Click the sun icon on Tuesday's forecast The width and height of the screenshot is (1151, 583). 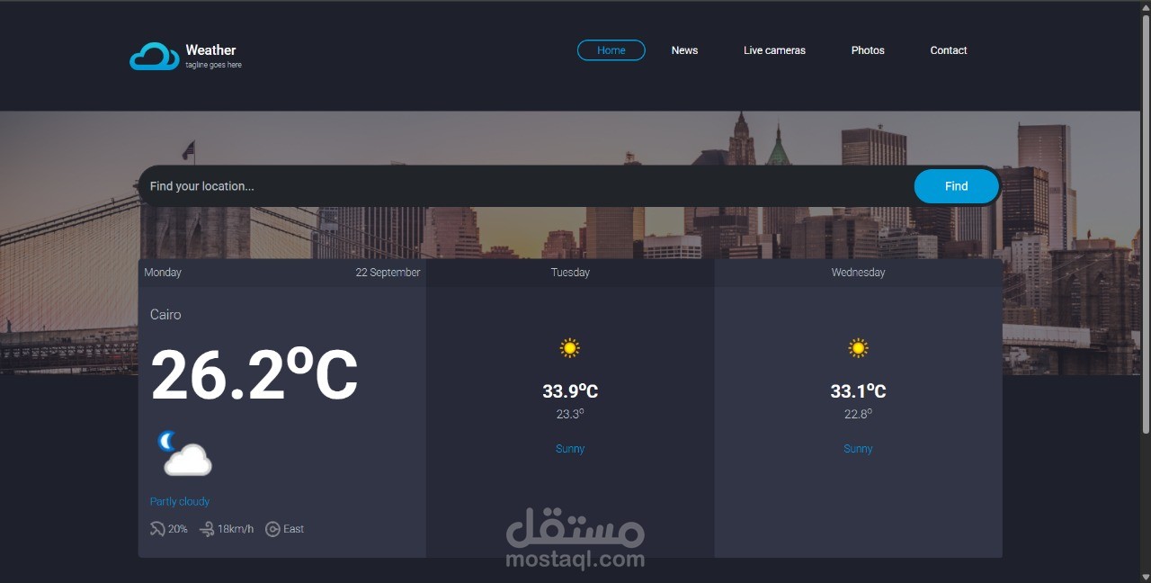[569, 347]
